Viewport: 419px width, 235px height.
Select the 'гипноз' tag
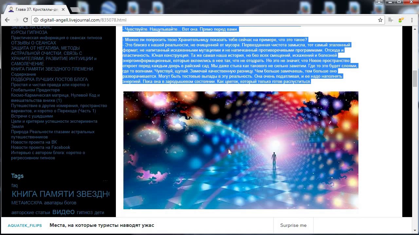coord(85,212)
